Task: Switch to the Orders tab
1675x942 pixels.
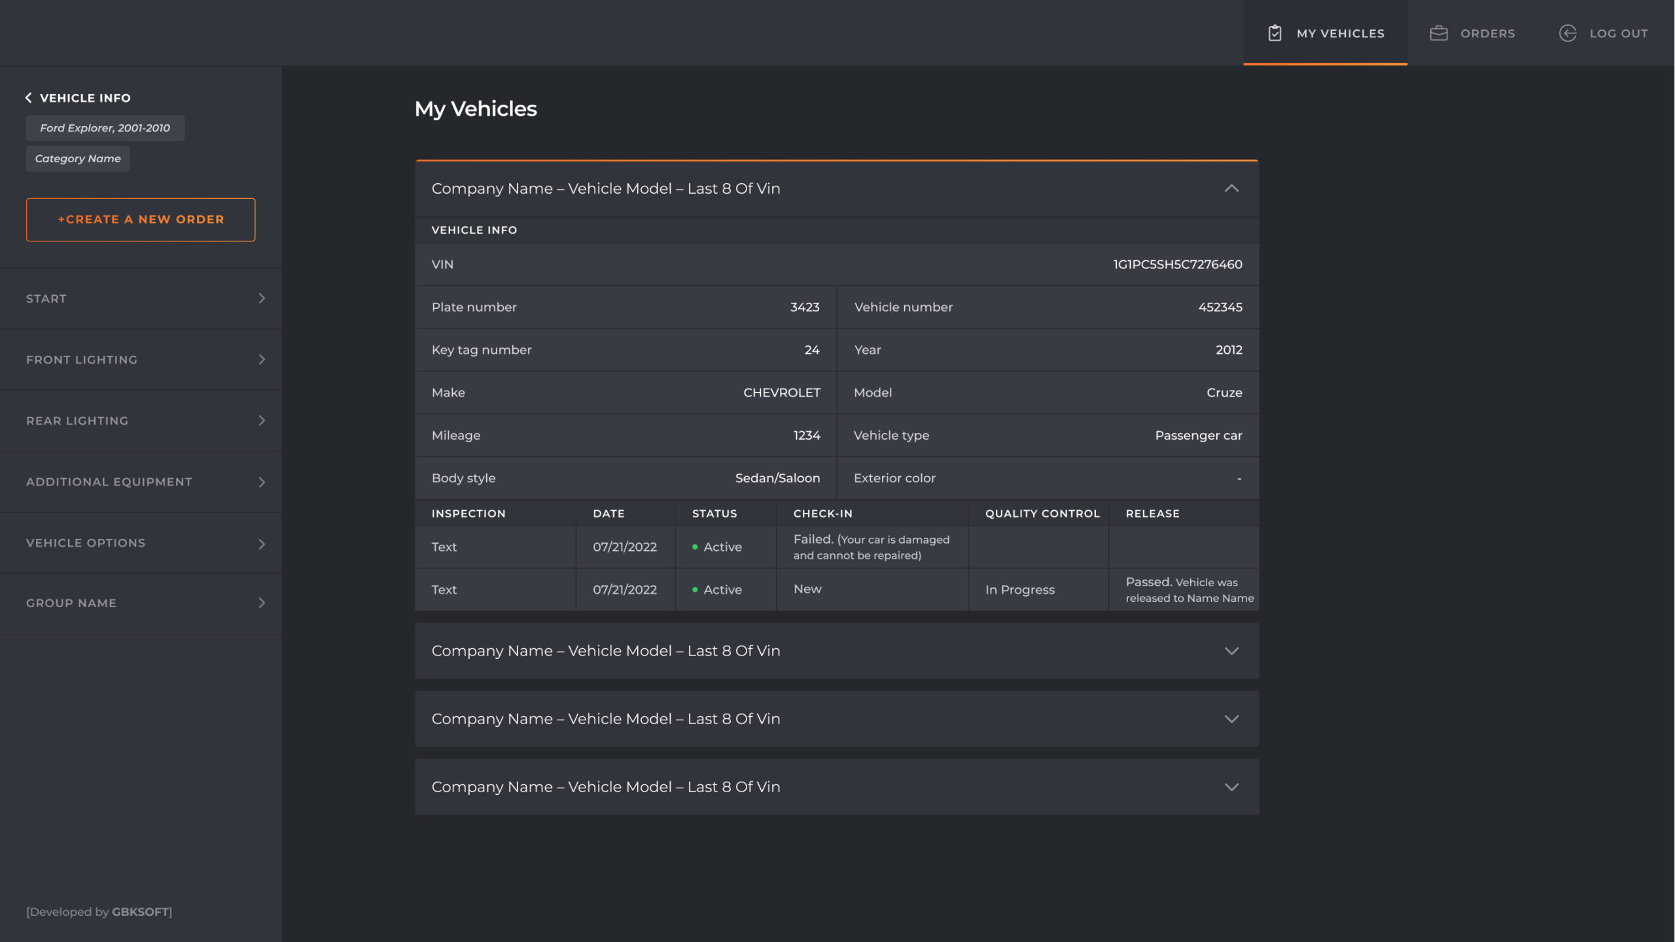Action: tap(1472, 33)
